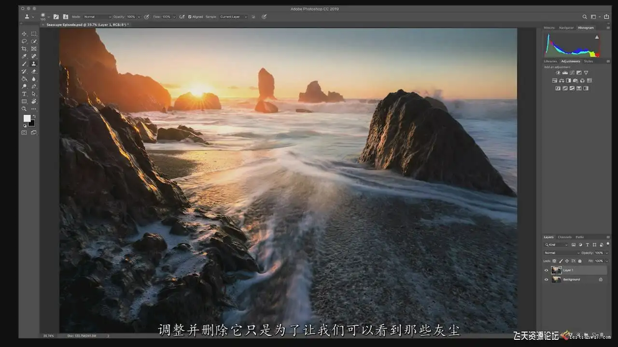The image size is (618, 347).
Task: Switch to the Channels tab
Action: pos(564,237)
